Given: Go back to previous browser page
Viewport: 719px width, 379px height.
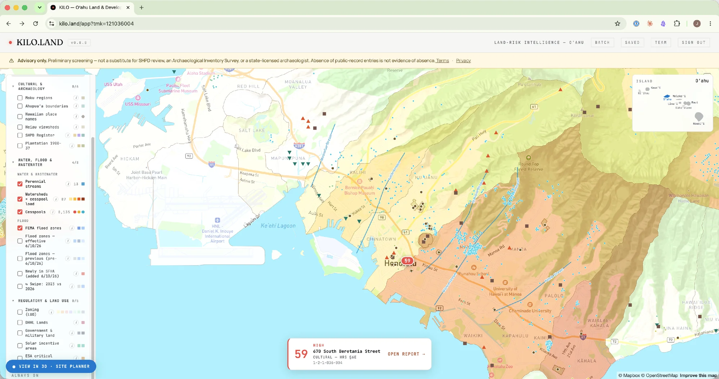Looking at the screenshot, I should click(9, 24).
